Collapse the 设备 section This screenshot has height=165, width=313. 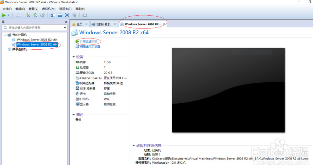click(73, 57)
